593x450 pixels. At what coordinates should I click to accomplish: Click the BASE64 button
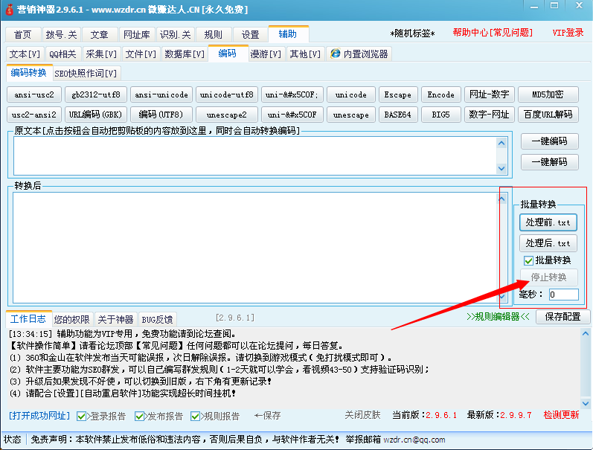(398, 115)
